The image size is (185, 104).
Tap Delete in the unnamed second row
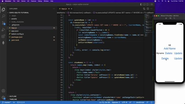(165, 58)
